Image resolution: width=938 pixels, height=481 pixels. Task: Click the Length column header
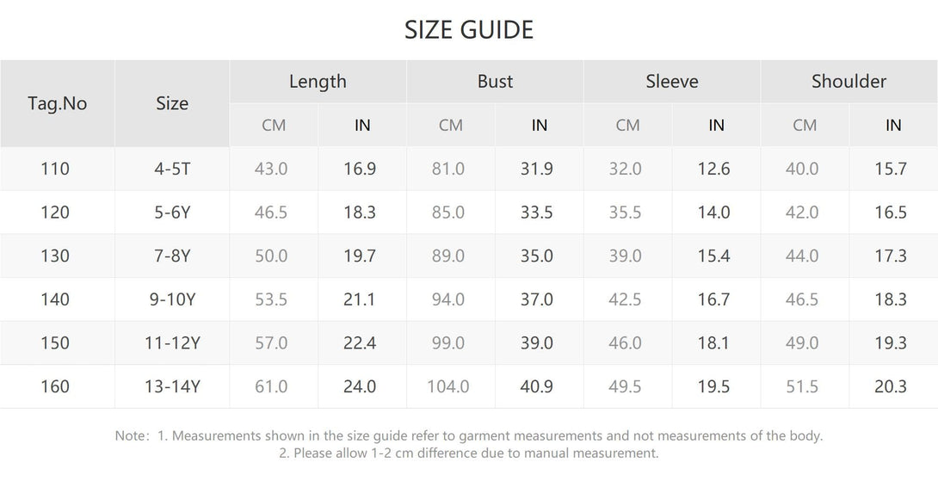318,82
